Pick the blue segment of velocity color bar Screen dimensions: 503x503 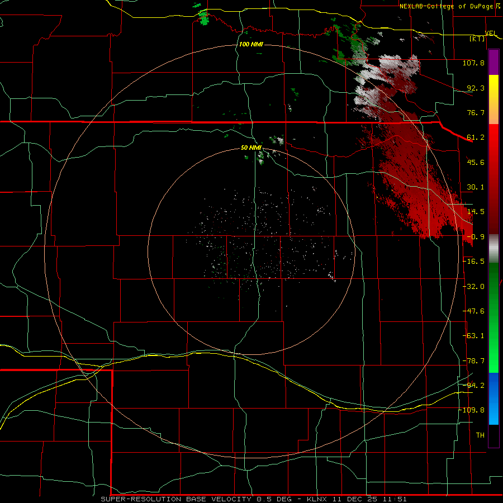pos(493,398)
